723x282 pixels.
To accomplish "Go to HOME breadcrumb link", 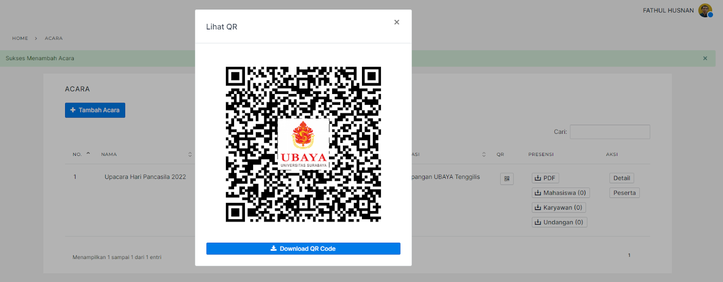I will (20, 38).
